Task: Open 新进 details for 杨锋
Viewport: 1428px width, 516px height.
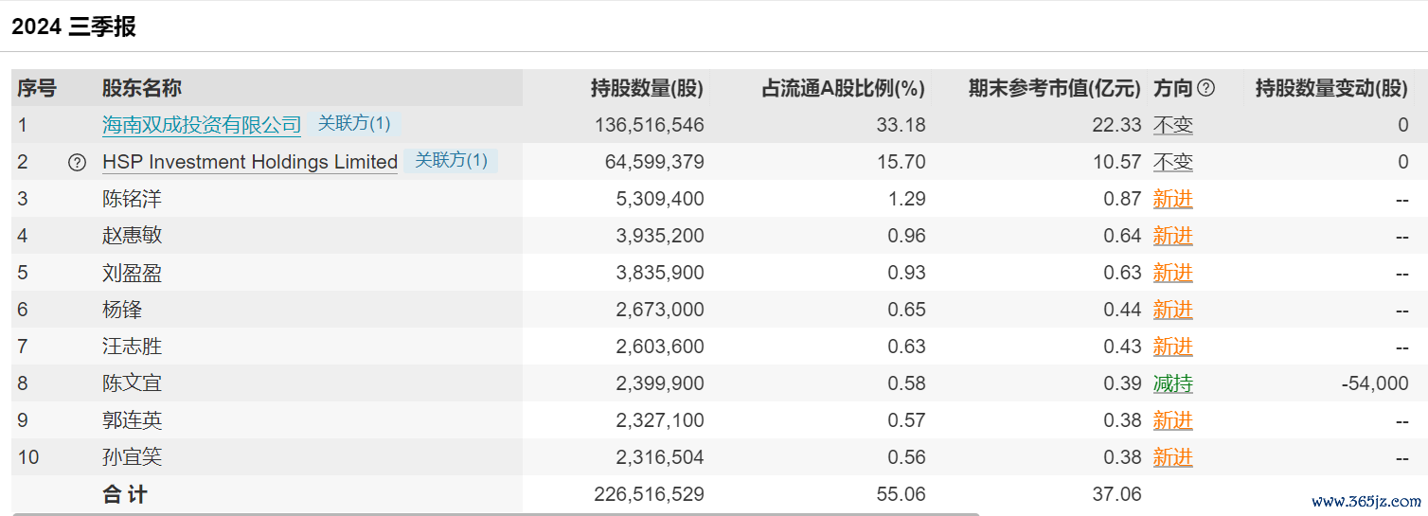Action: 1172,310
